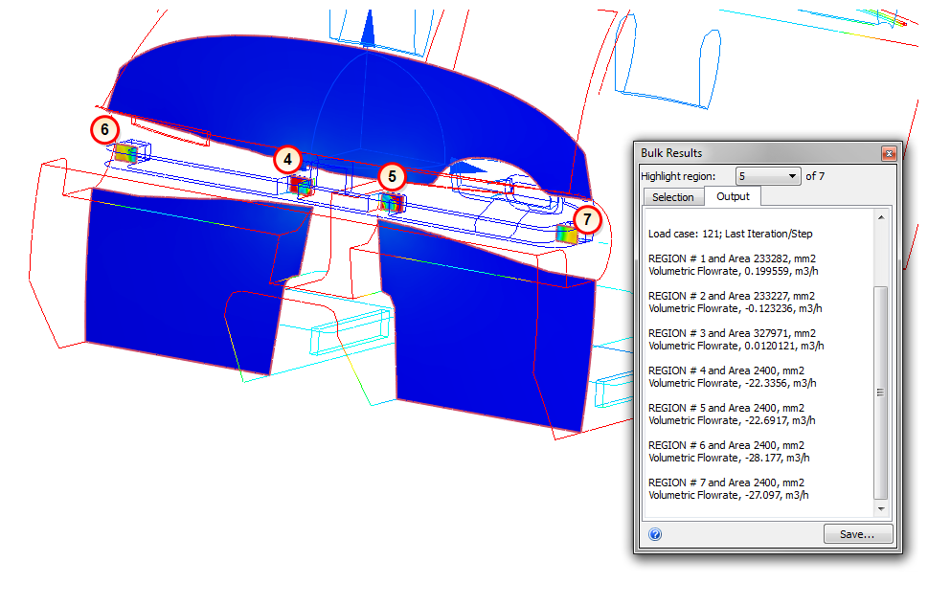Select 'Volumetric Flowrate, -27.097, m3/h' text
The width and height of the screenshot is (928, 606).
point(729,495)
